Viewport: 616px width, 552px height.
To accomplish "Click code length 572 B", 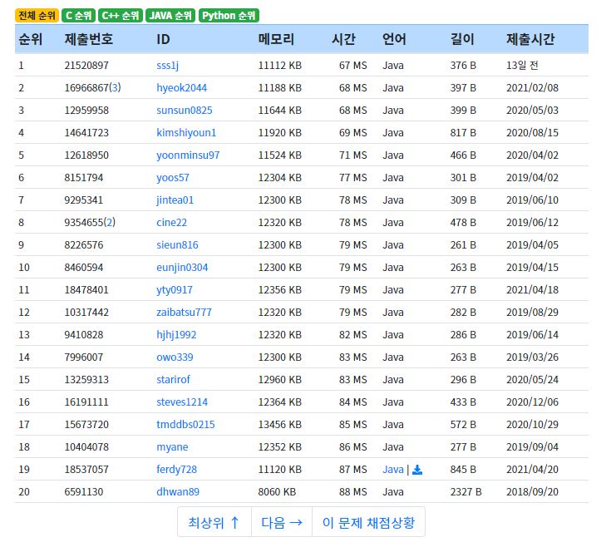I will pyautogui.click(x=463, y=424).
